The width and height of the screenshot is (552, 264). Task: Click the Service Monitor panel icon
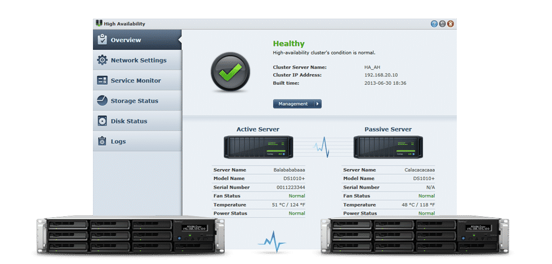point(102,80)
